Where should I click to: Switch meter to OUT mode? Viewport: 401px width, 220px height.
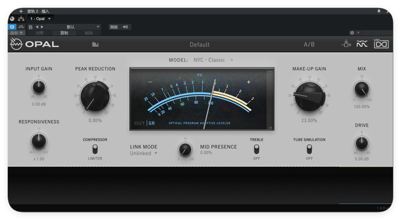[140, 123]
